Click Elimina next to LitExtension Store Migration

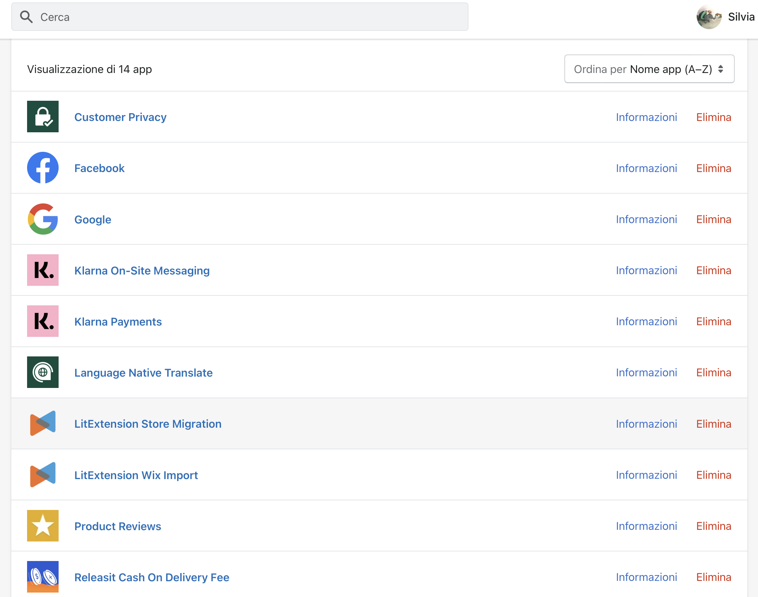[713, 424]
